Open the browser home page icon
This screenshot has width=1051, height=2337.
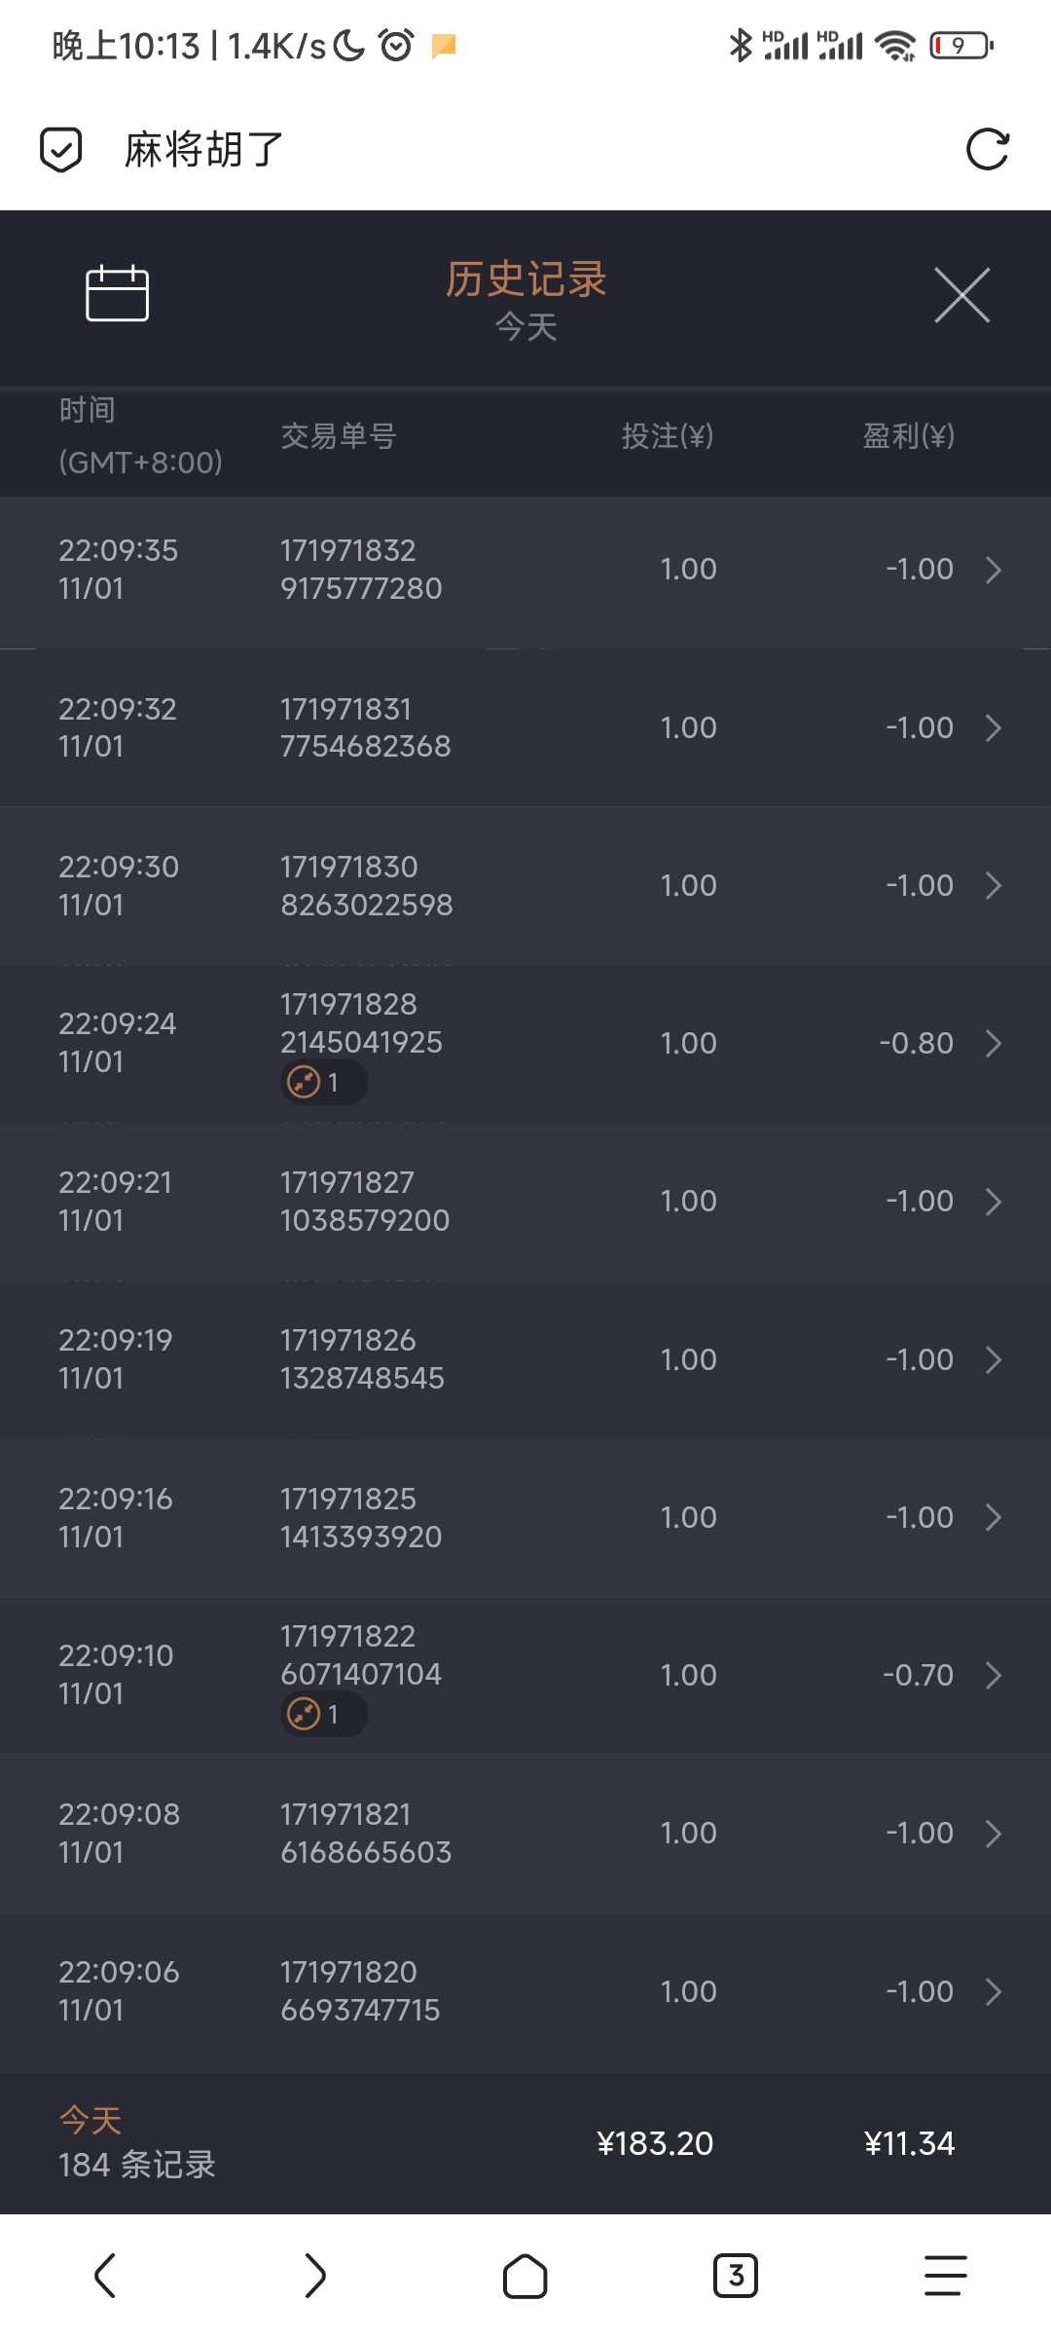(x=525, y=2276)
